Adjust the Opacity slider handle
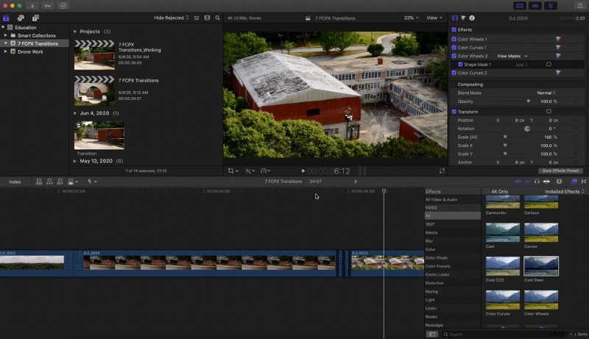The image size is (589, 339). coord(528,101)
